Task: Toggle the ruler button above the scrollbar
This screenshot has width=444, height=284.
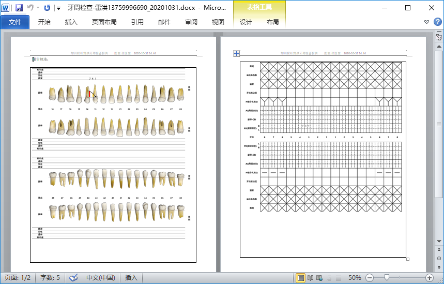Action: pyautogui.click(x=439, y=38)
